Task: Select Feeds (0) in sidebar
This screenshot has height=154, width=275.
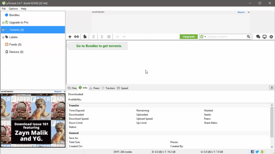Action: (x=15, y=44)
